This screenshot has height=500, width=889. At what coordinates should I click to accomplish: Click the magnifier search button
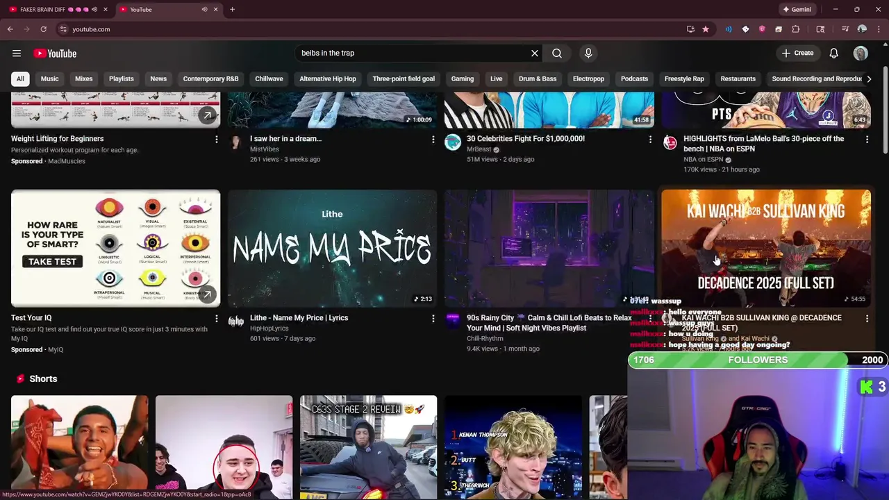coord(557,53)
